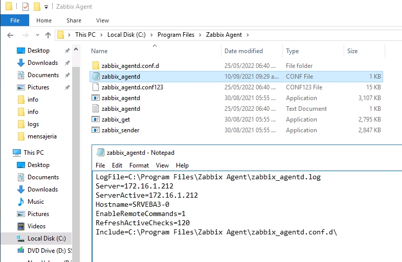Viewport: 402px width, 262px height.
Task: Select the zabbix_sender application icon
Action: tap(96, 130)
